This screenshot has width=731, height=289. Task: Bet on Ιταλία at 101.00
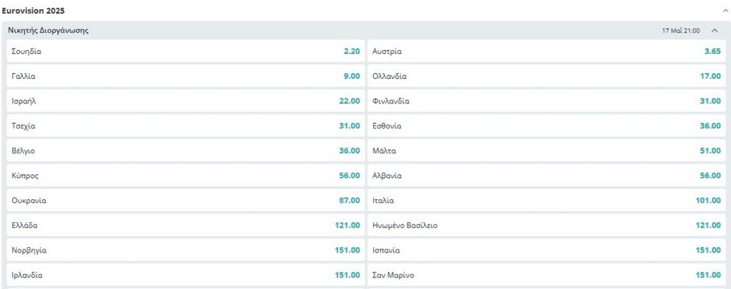coord(547,201)
